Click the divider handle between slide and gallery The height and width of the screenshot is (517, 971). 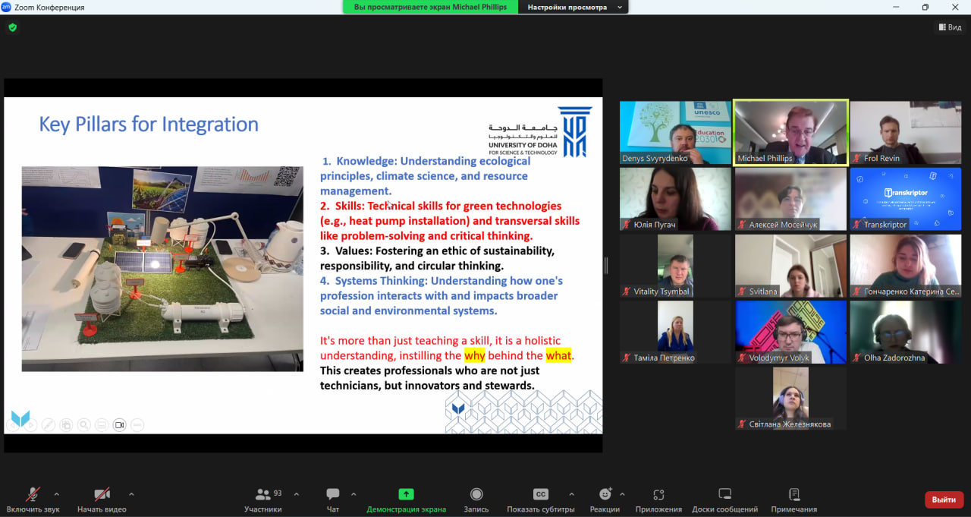pyautogui.click(x=605, y=265)
